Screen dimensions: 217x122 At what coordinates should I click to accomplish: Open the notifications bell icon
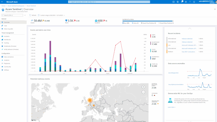(182, 2)
